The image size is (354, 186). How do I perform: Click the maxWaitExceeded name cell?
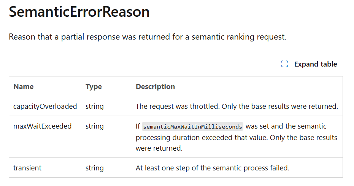[x=43, y=126]
